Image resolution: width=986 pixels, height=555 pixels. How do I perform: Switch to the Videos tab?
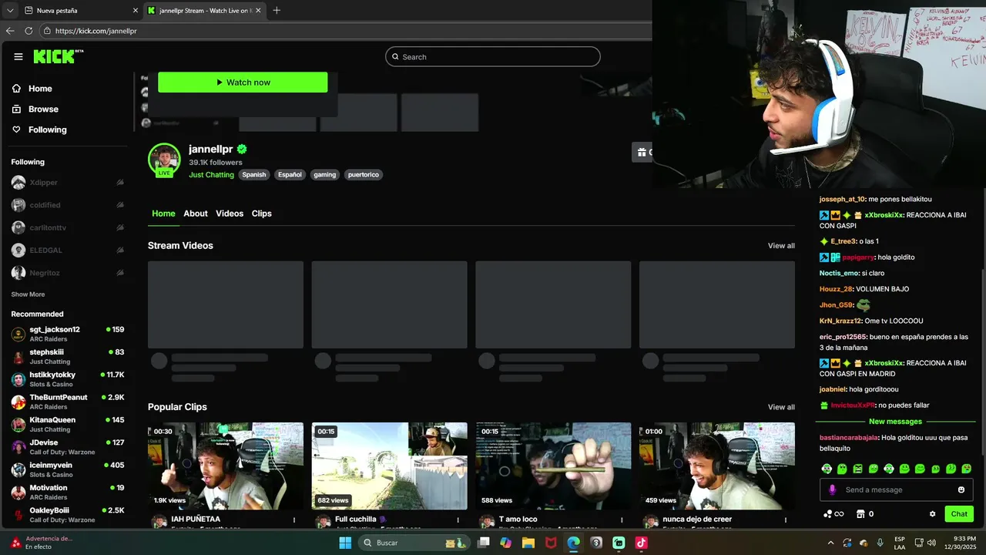coord(230,214)
